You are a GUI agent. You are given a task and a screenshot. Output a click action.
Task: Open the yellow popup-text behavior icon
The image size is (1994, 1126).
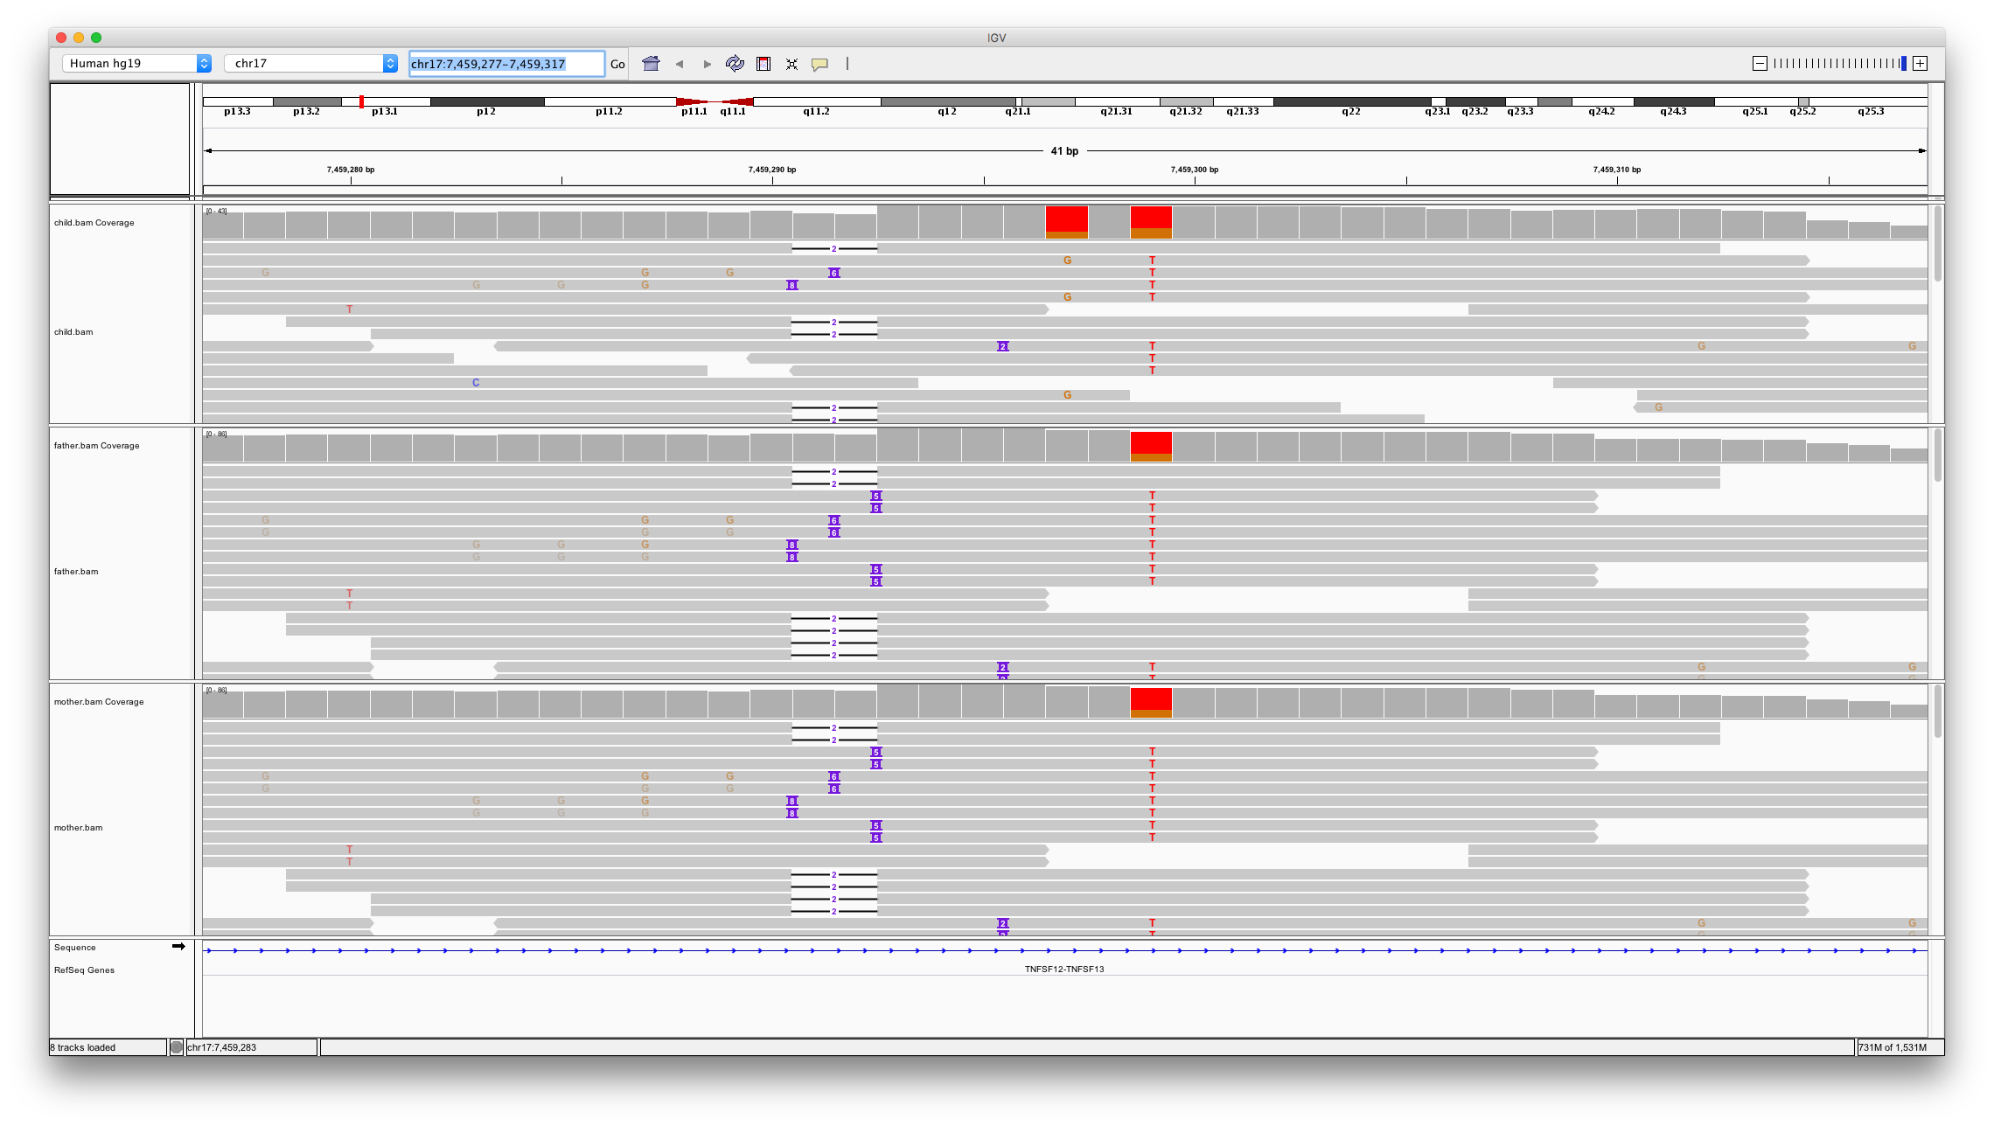coord(819,63)
